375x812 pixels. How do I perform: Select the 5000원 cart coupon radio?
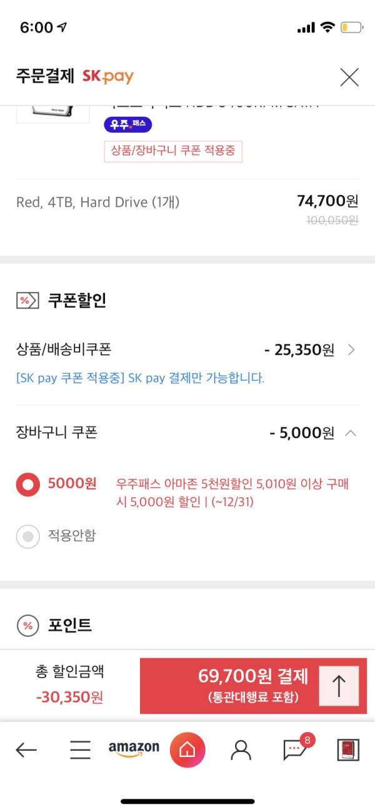click(27, 484)
